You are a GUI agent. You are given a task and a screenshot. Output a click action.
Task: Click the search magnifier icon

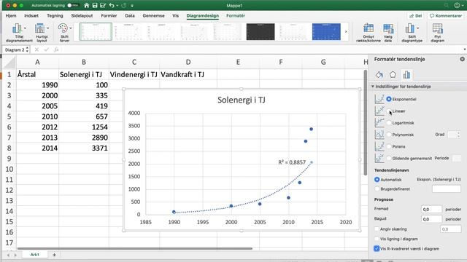(446, 5)
